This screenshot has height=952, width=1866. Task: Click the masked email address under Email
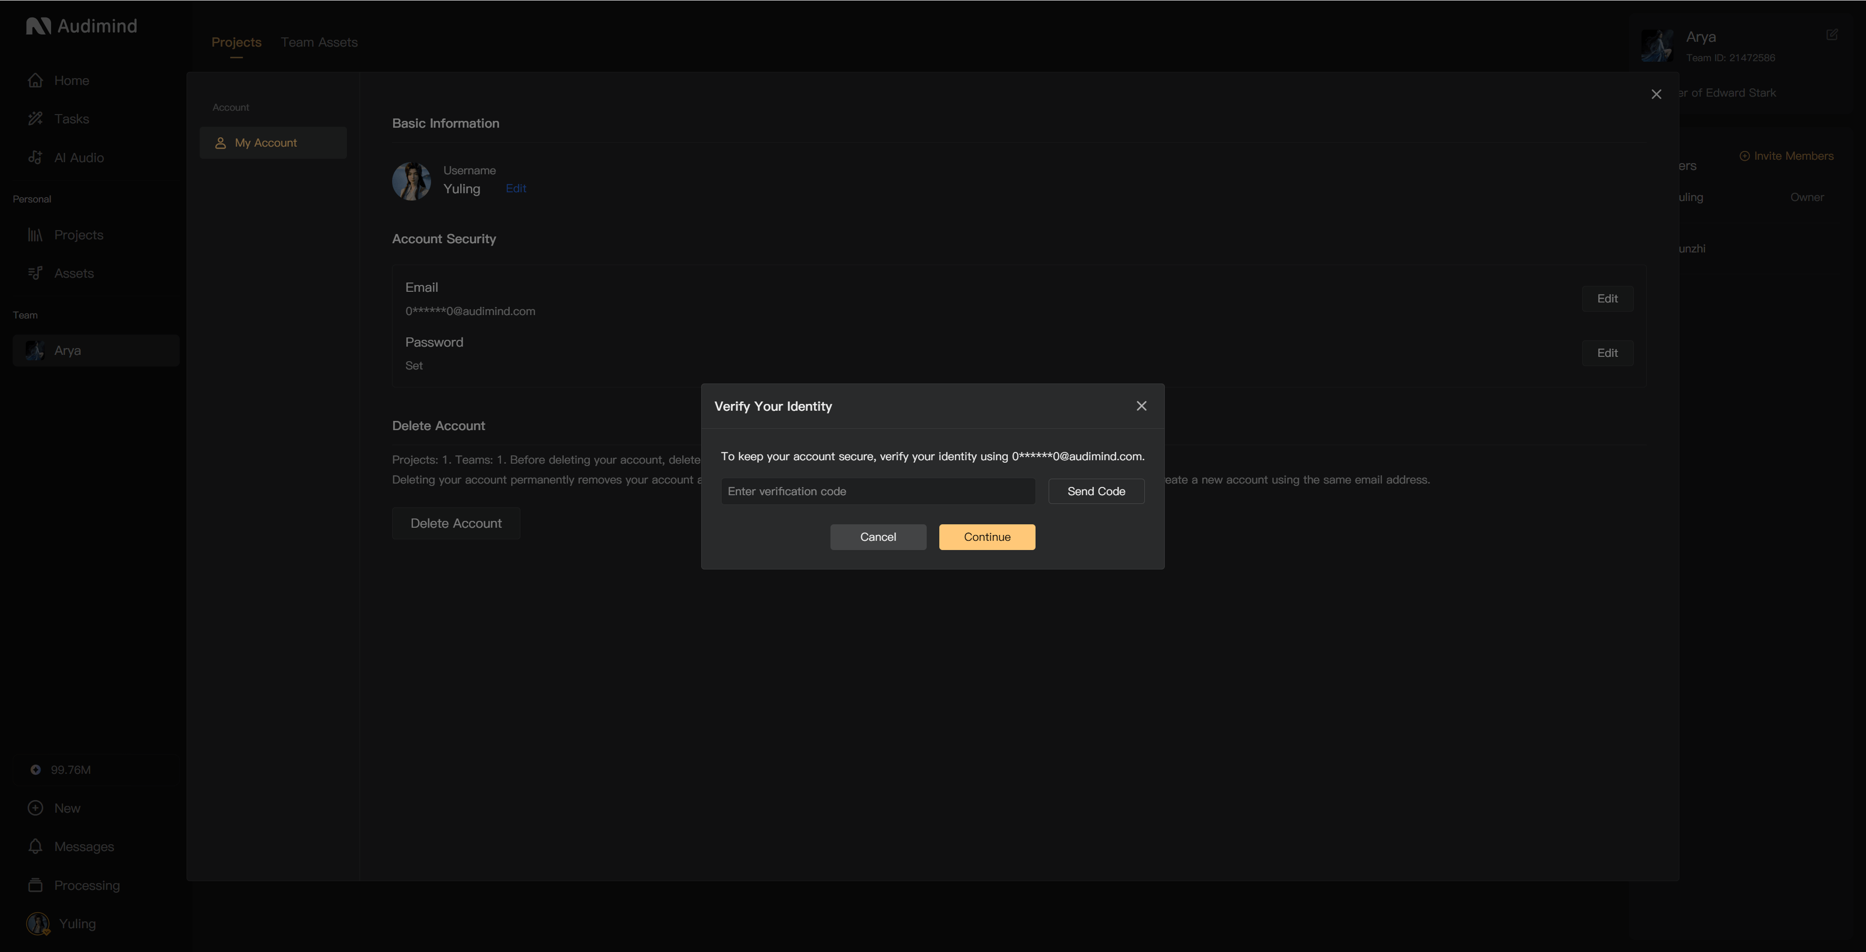pos(470,312)
